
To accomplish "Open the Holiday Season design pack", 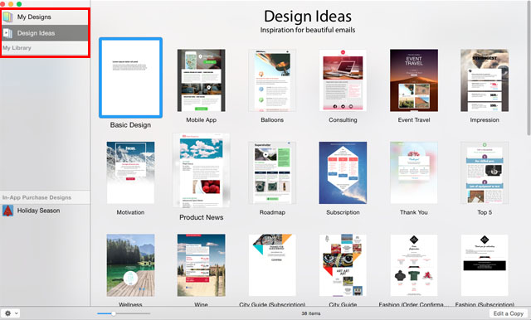I will 45,211.
